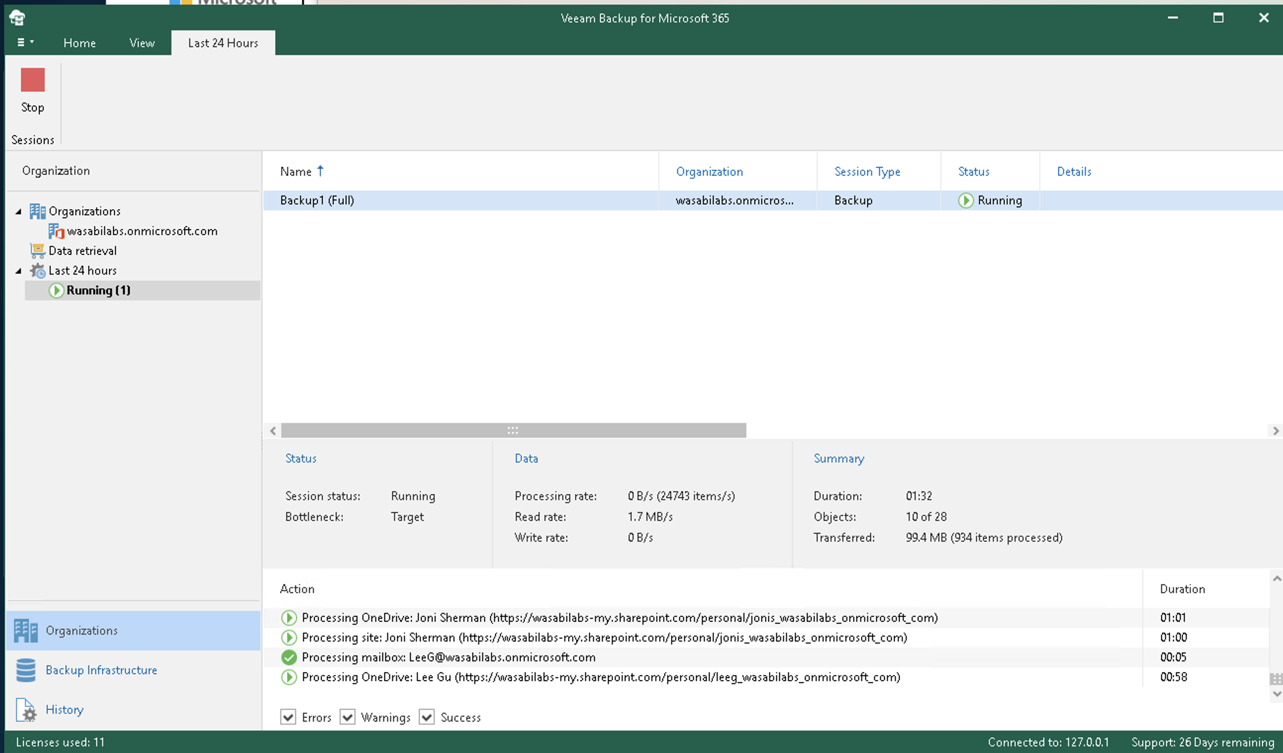Image resolution: width=1283 pixels, height=753 pixels.
Task: Switch to the Home ribbon tab
Action: coord(79,43)
